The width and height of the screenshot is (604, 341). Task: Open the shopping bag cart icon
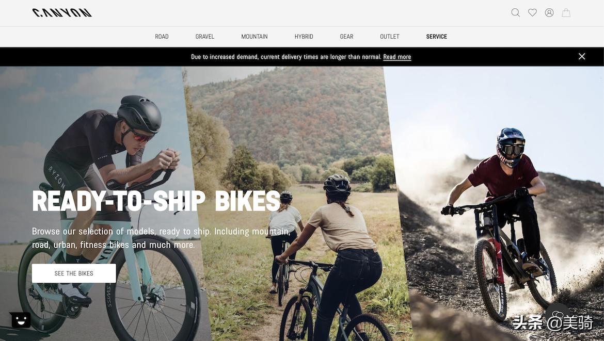coord(566,13)
